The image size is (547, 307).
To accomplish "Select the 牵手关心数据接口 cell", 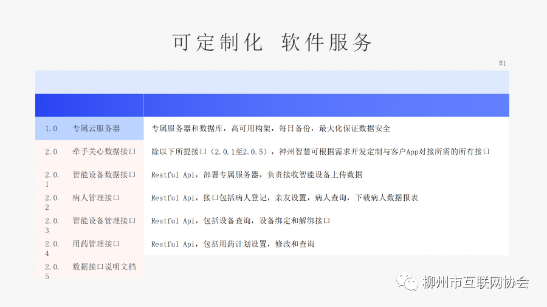I will tap(104, 152).
